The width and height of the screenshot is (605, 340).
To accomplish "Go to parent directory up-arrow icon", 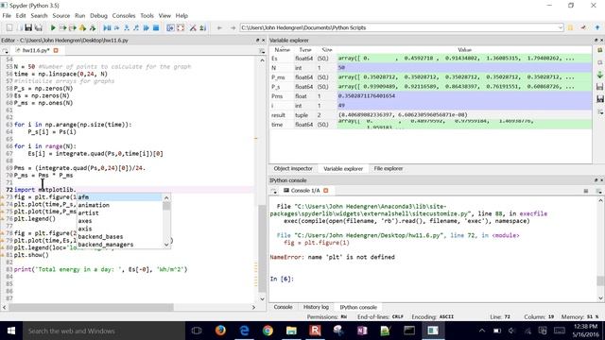I will tap(597, 27).
